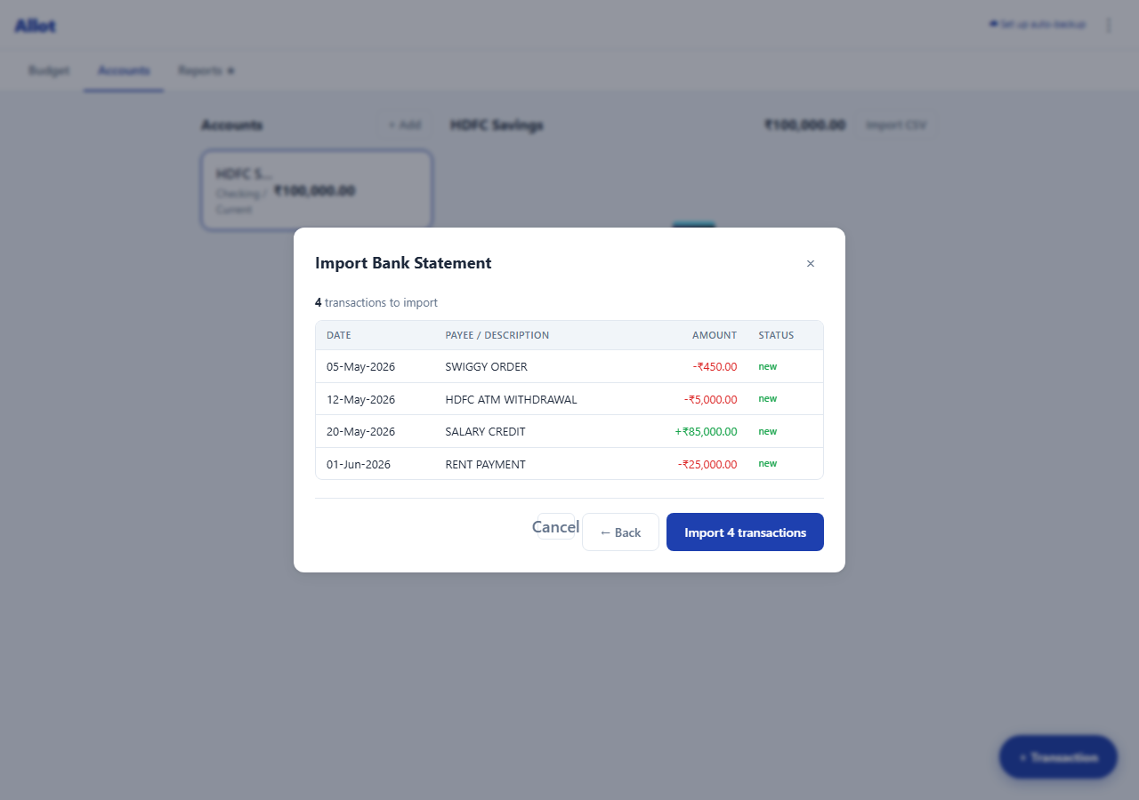This screenshot has width=1139, height=800.
Task: Open the Budget tab
Action: [x=49, y=70]
